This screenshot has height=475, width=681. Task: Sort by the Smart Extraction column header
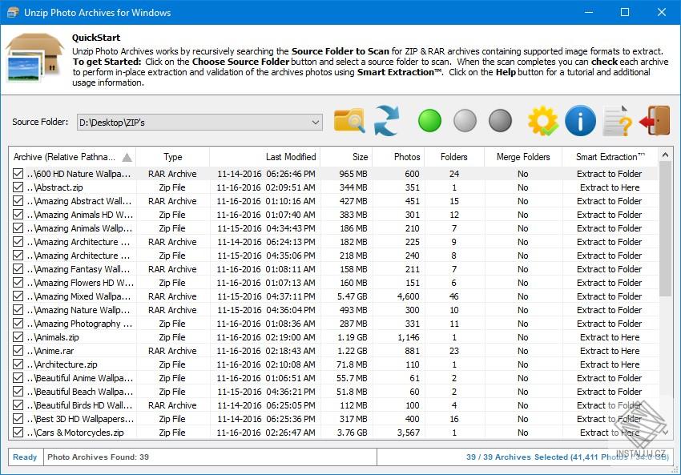pyautogui.click(x=610, y=157)
